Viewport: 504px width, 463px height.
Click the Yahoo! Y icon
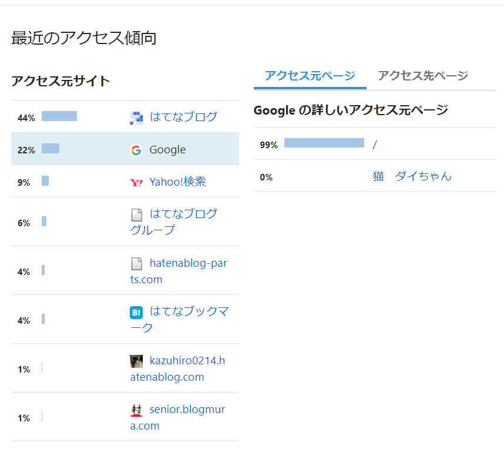(x=136, y=183)
